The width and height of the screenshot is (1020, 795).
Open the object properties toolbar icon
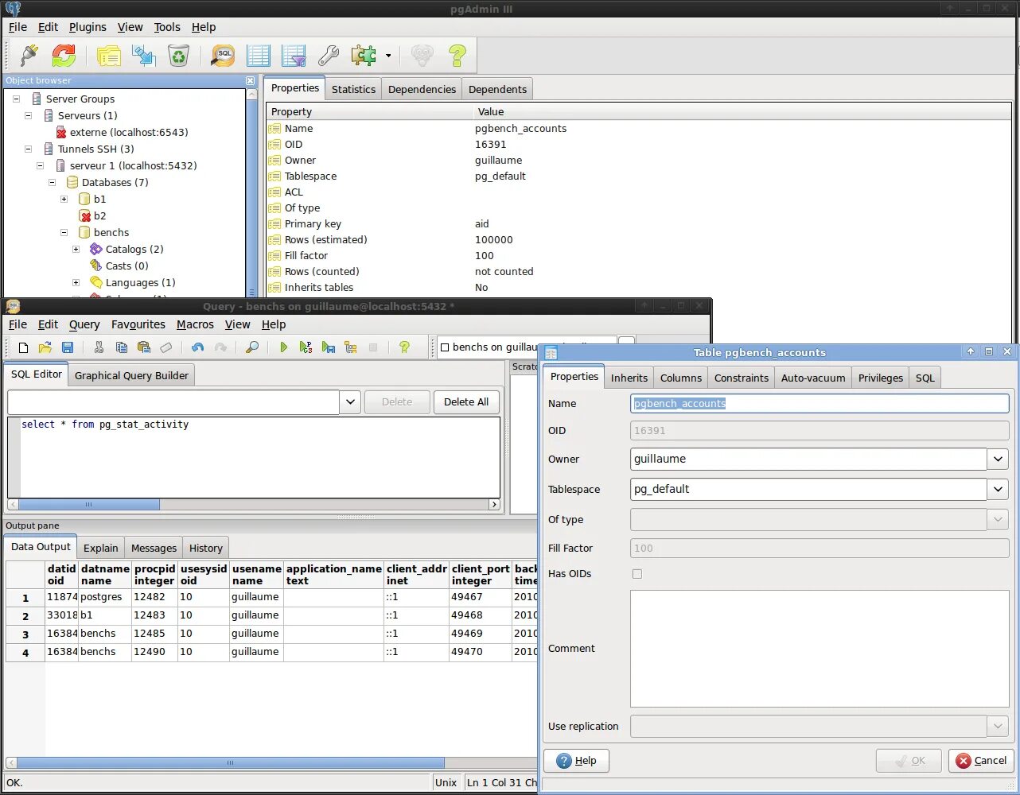pos(109,56)
